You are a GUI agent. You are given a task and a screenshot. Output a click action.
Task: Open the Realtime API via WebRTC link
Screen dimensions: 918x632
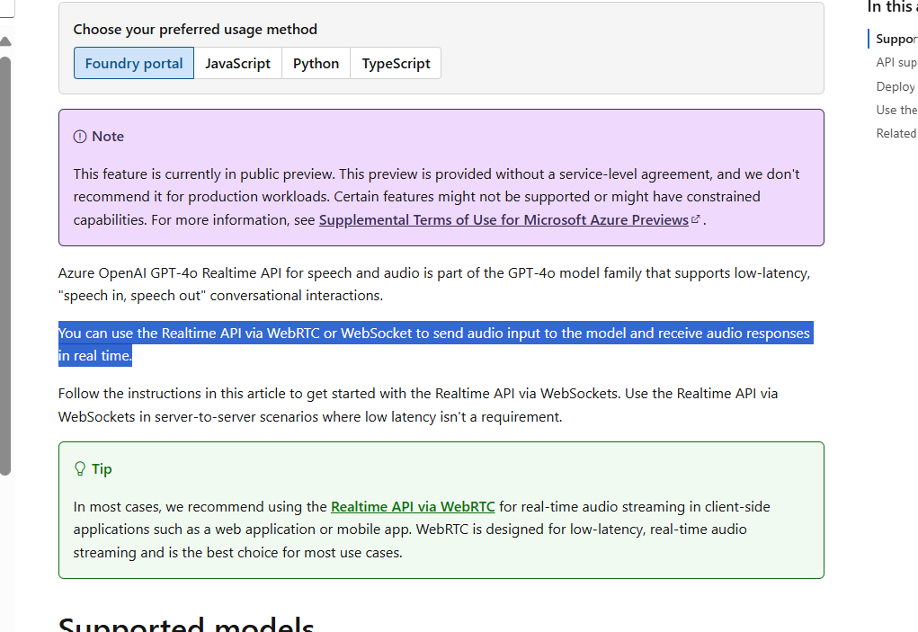click(413, 506)
